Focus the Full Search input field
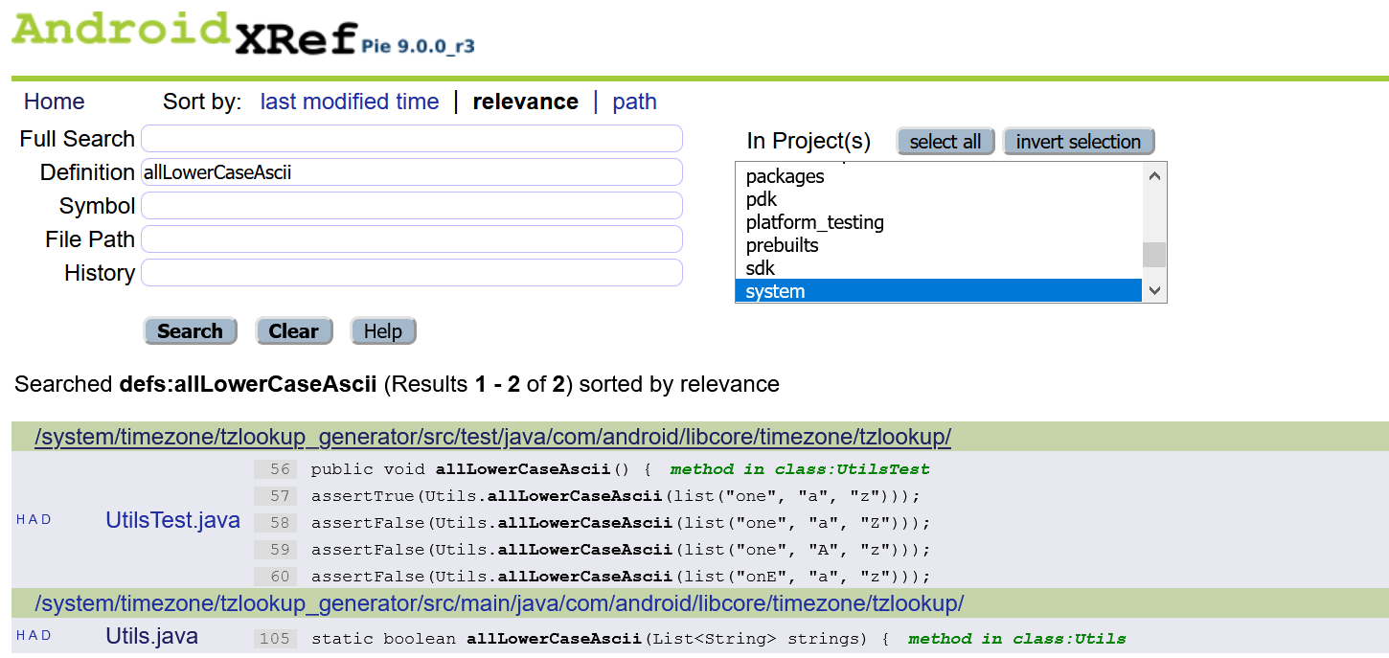 412,139
